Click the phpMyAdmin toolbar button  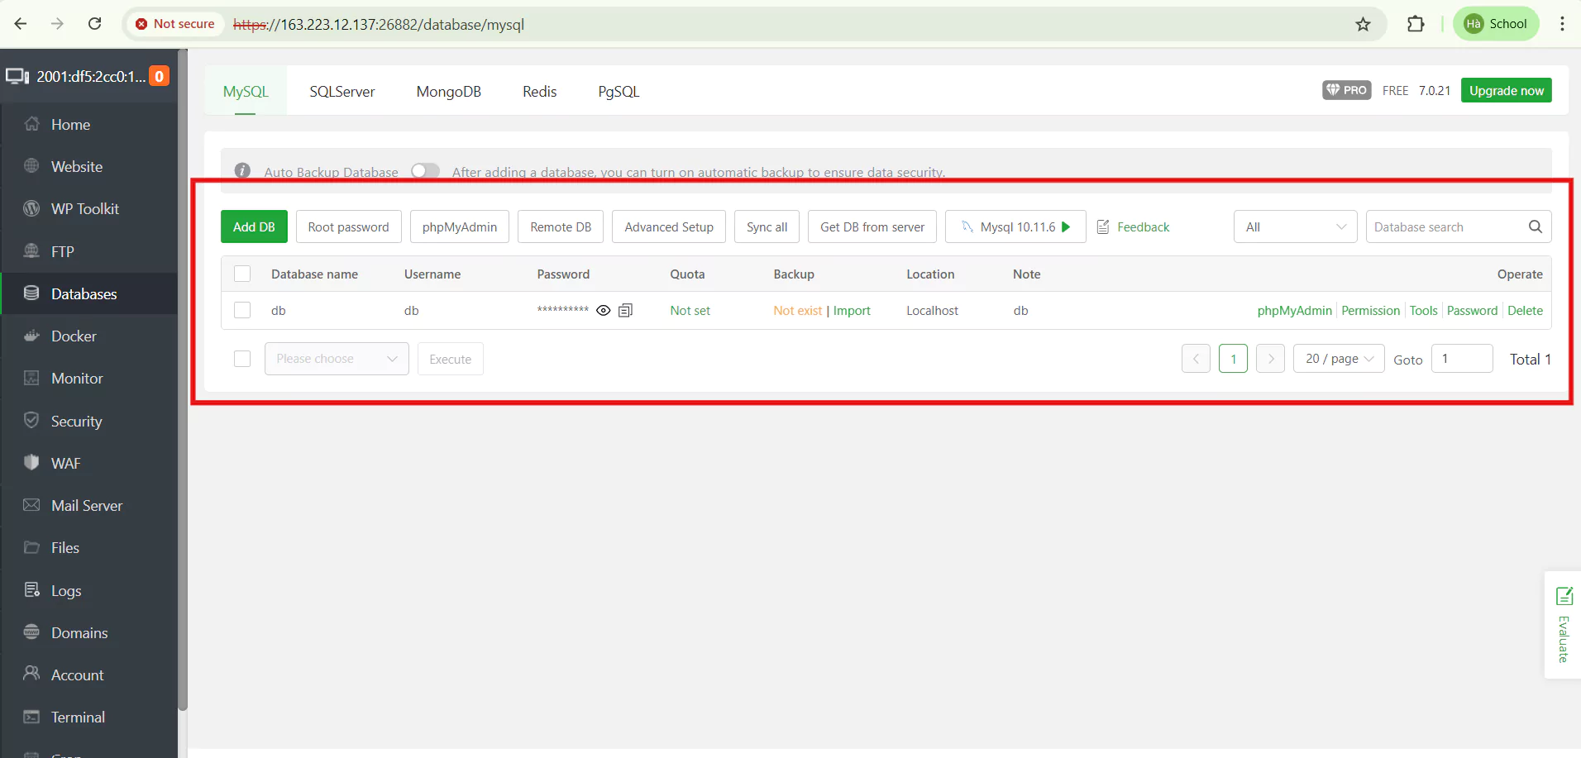tap(460, 226)
